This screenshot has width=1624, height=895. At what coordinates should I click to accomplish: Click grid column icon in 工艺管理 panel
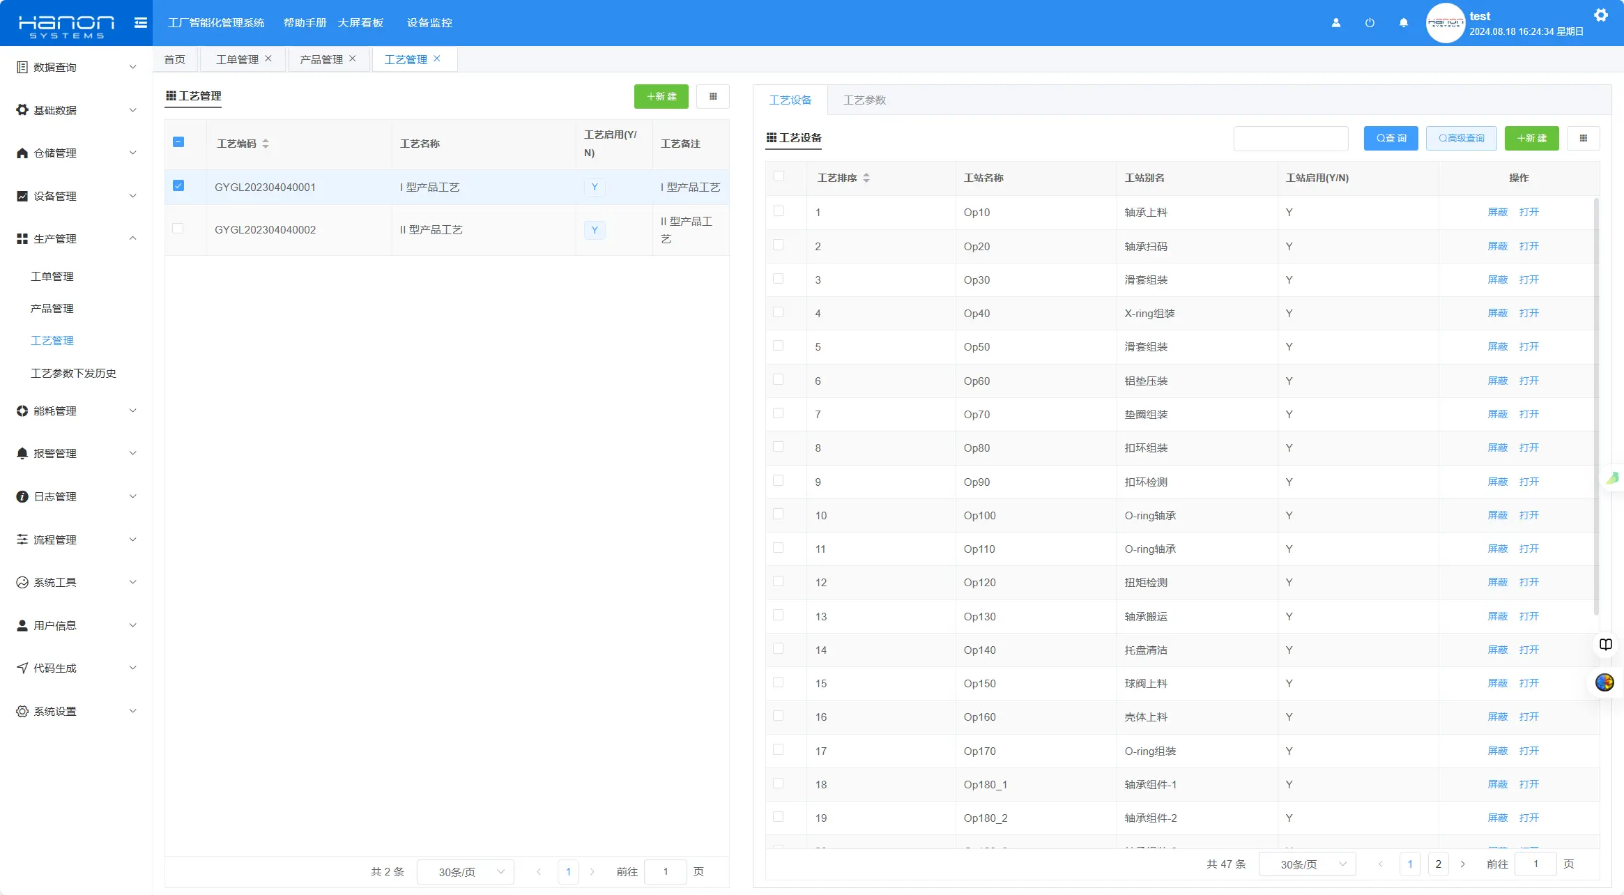[x=712, y=97]
